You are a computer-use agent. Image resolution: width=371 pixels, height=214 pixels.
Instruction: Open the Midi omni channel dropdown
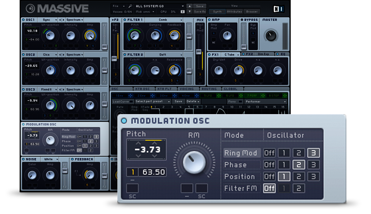[145, 11]
